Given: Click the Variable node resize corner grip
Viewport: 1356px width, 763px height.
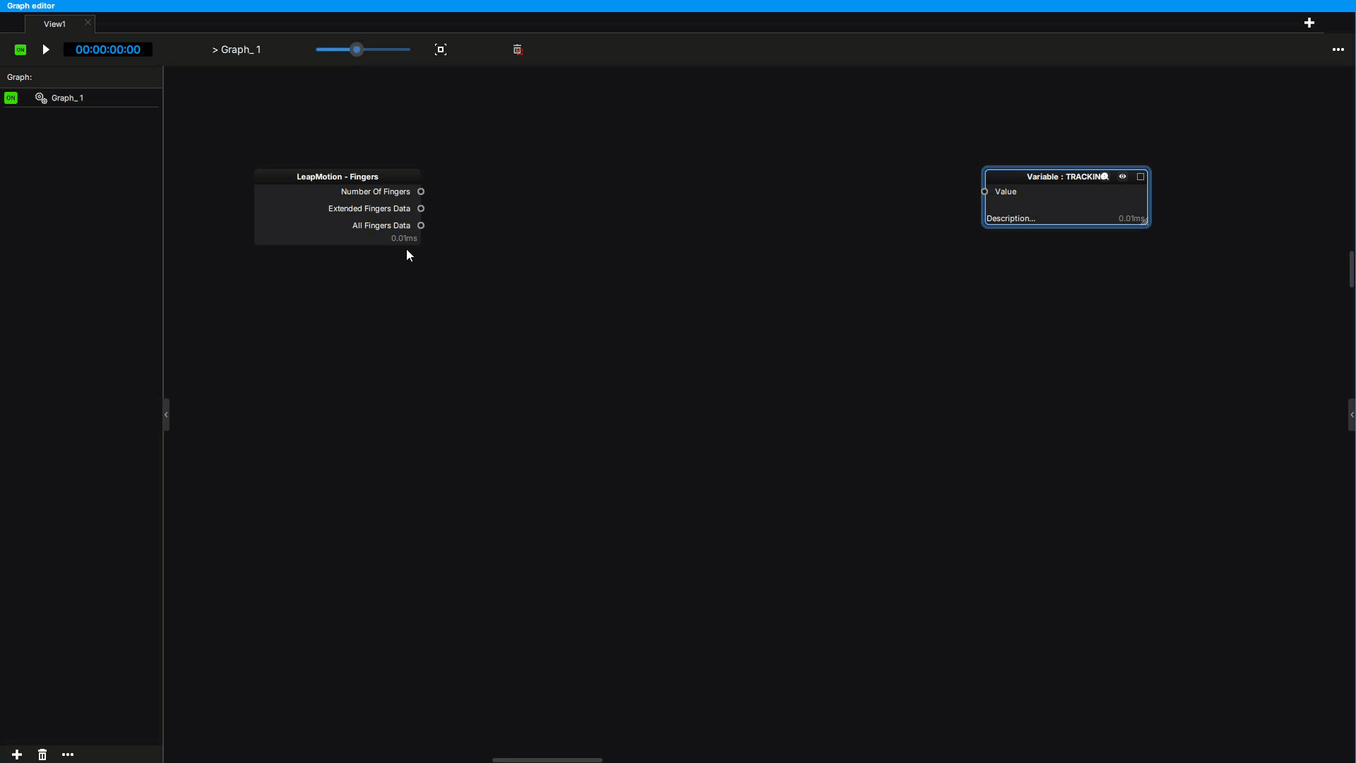Looking at the screenshot, I should (1145, 221).
